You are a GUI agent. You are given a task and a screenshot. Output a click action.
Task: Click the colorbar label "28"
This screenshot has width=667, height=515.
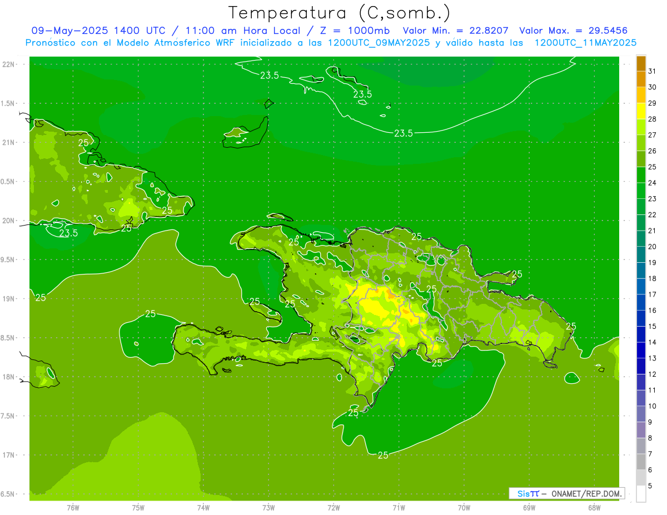pyautogui.click(x=653, y=119)
